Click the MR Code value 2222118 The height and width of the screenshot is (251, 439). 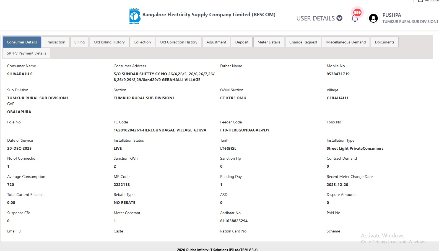tap(122, 185)
